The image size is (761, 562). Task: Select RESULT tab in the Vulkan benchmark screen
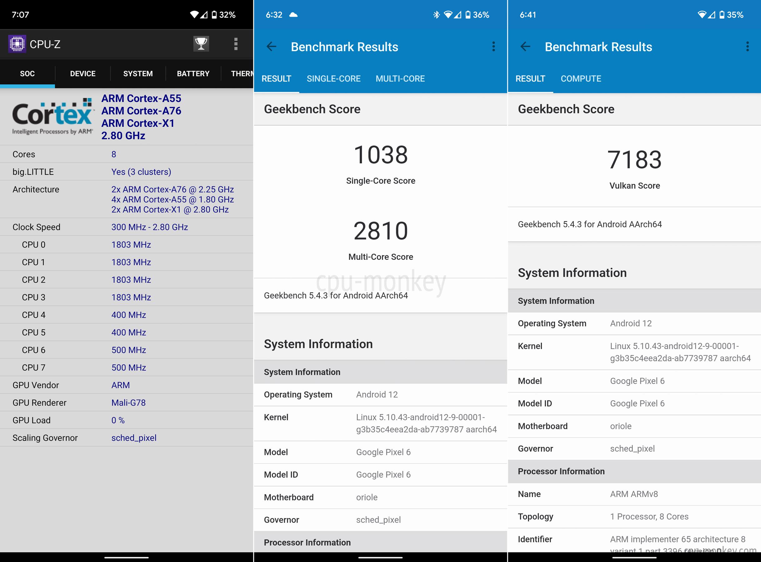tap(530, 79)
